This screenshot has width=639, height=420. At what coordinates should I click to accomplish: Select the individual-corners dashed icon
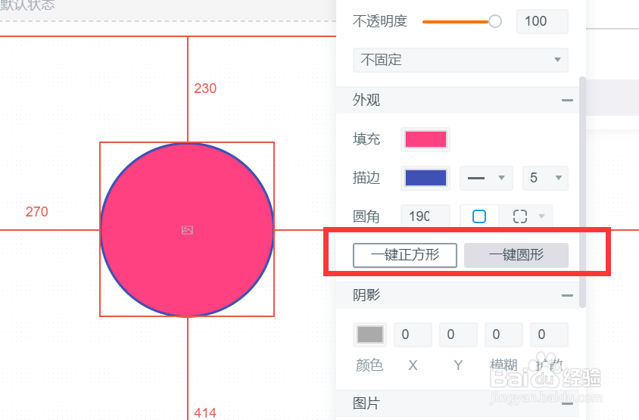pyautogui.click(x=520, y=217)
